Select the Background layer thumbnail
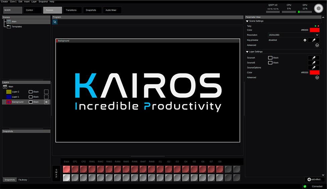 tap(9, 102)
